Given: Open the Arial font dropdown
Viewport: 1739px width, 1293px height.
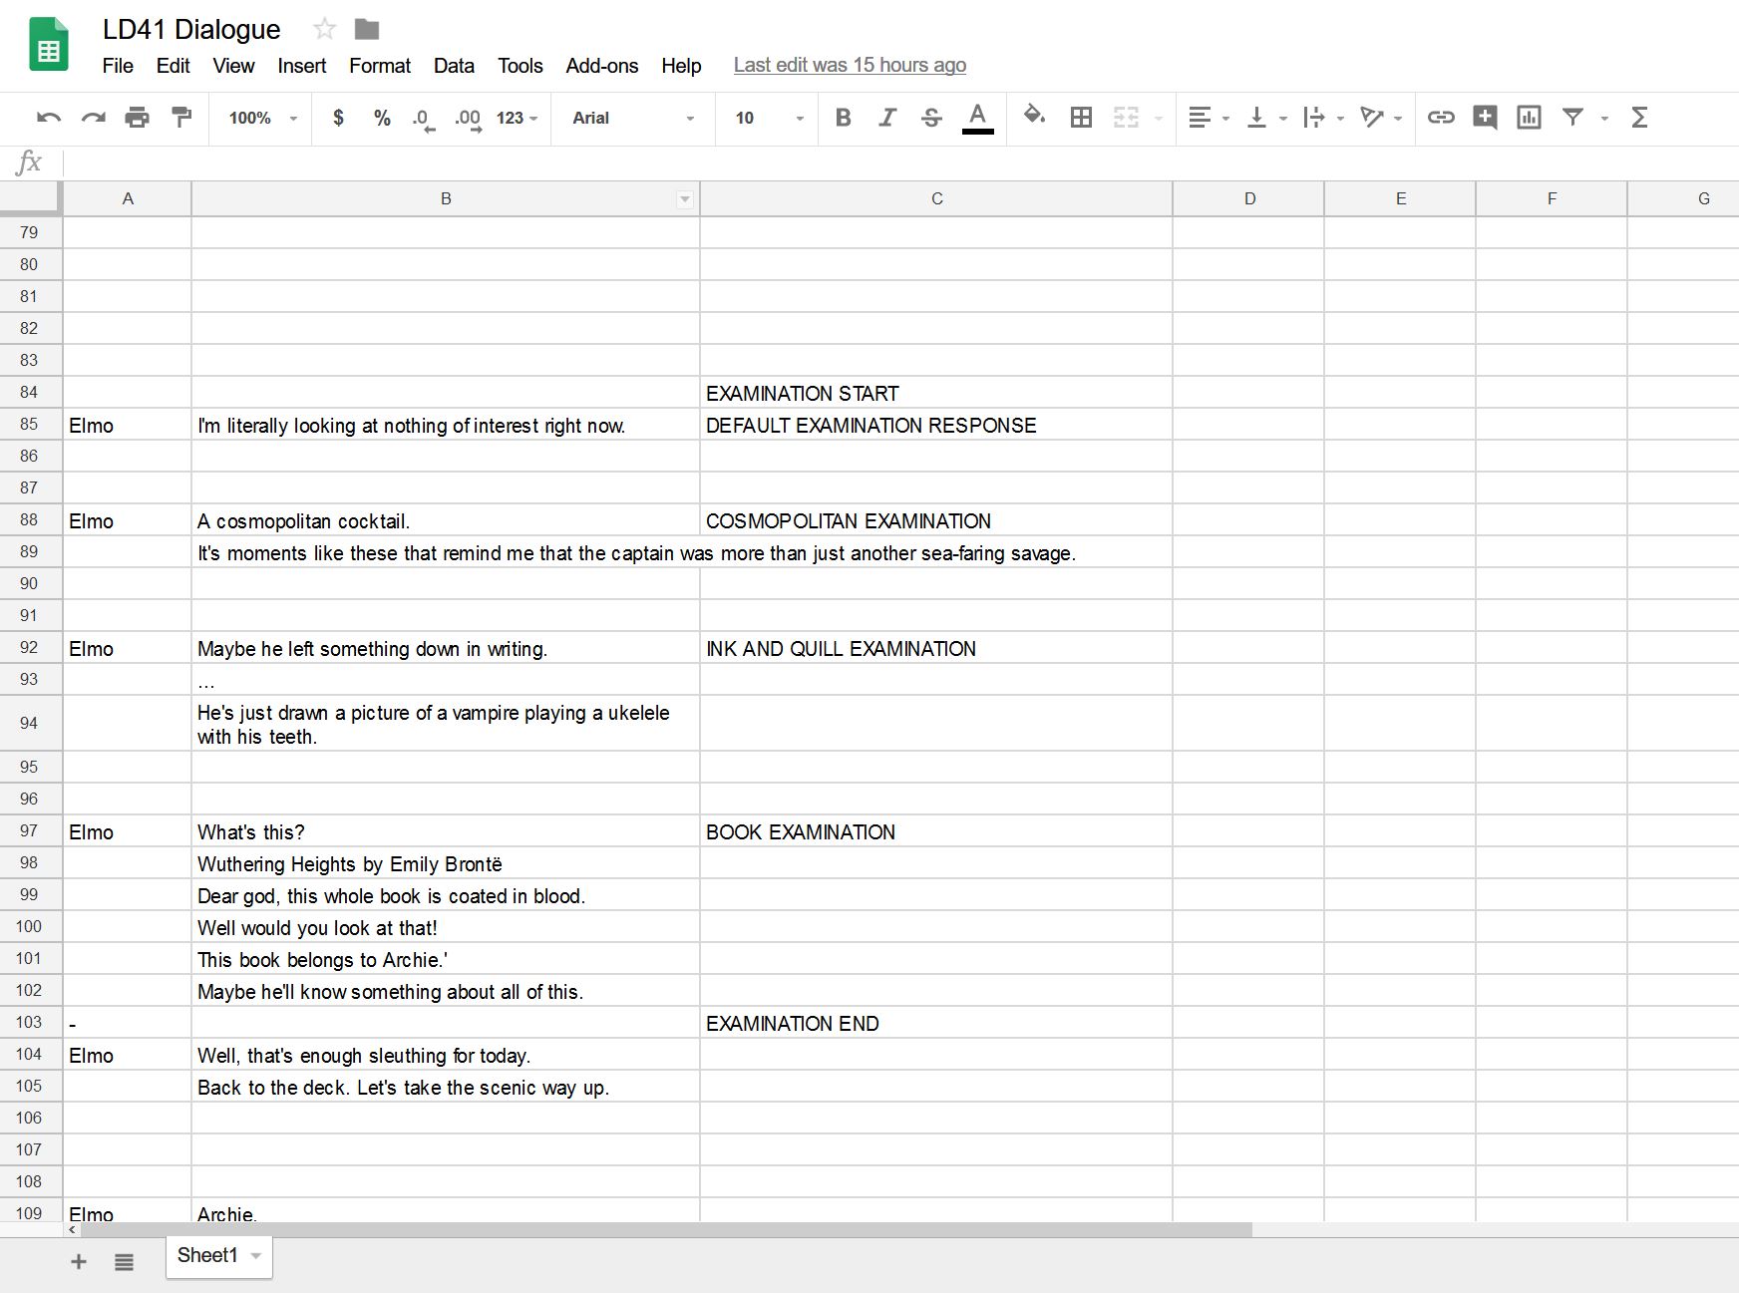Looking at the screenshot, I should pyautogui.click(x=633, y=118).
